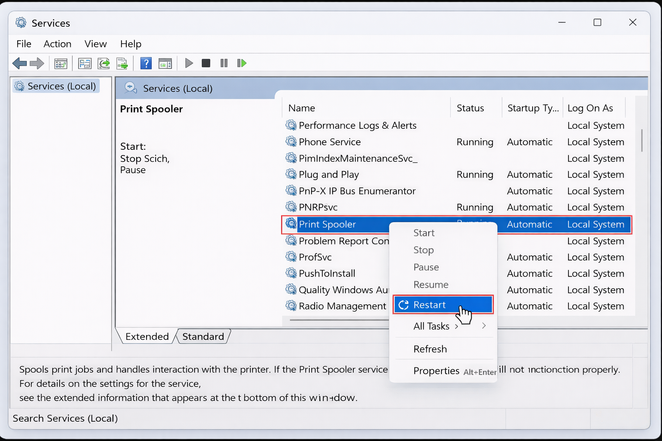Click the Export List toolbar icon
Viewport: 662px width, 441px height.
pyautogui.click(x=122, y=63)
